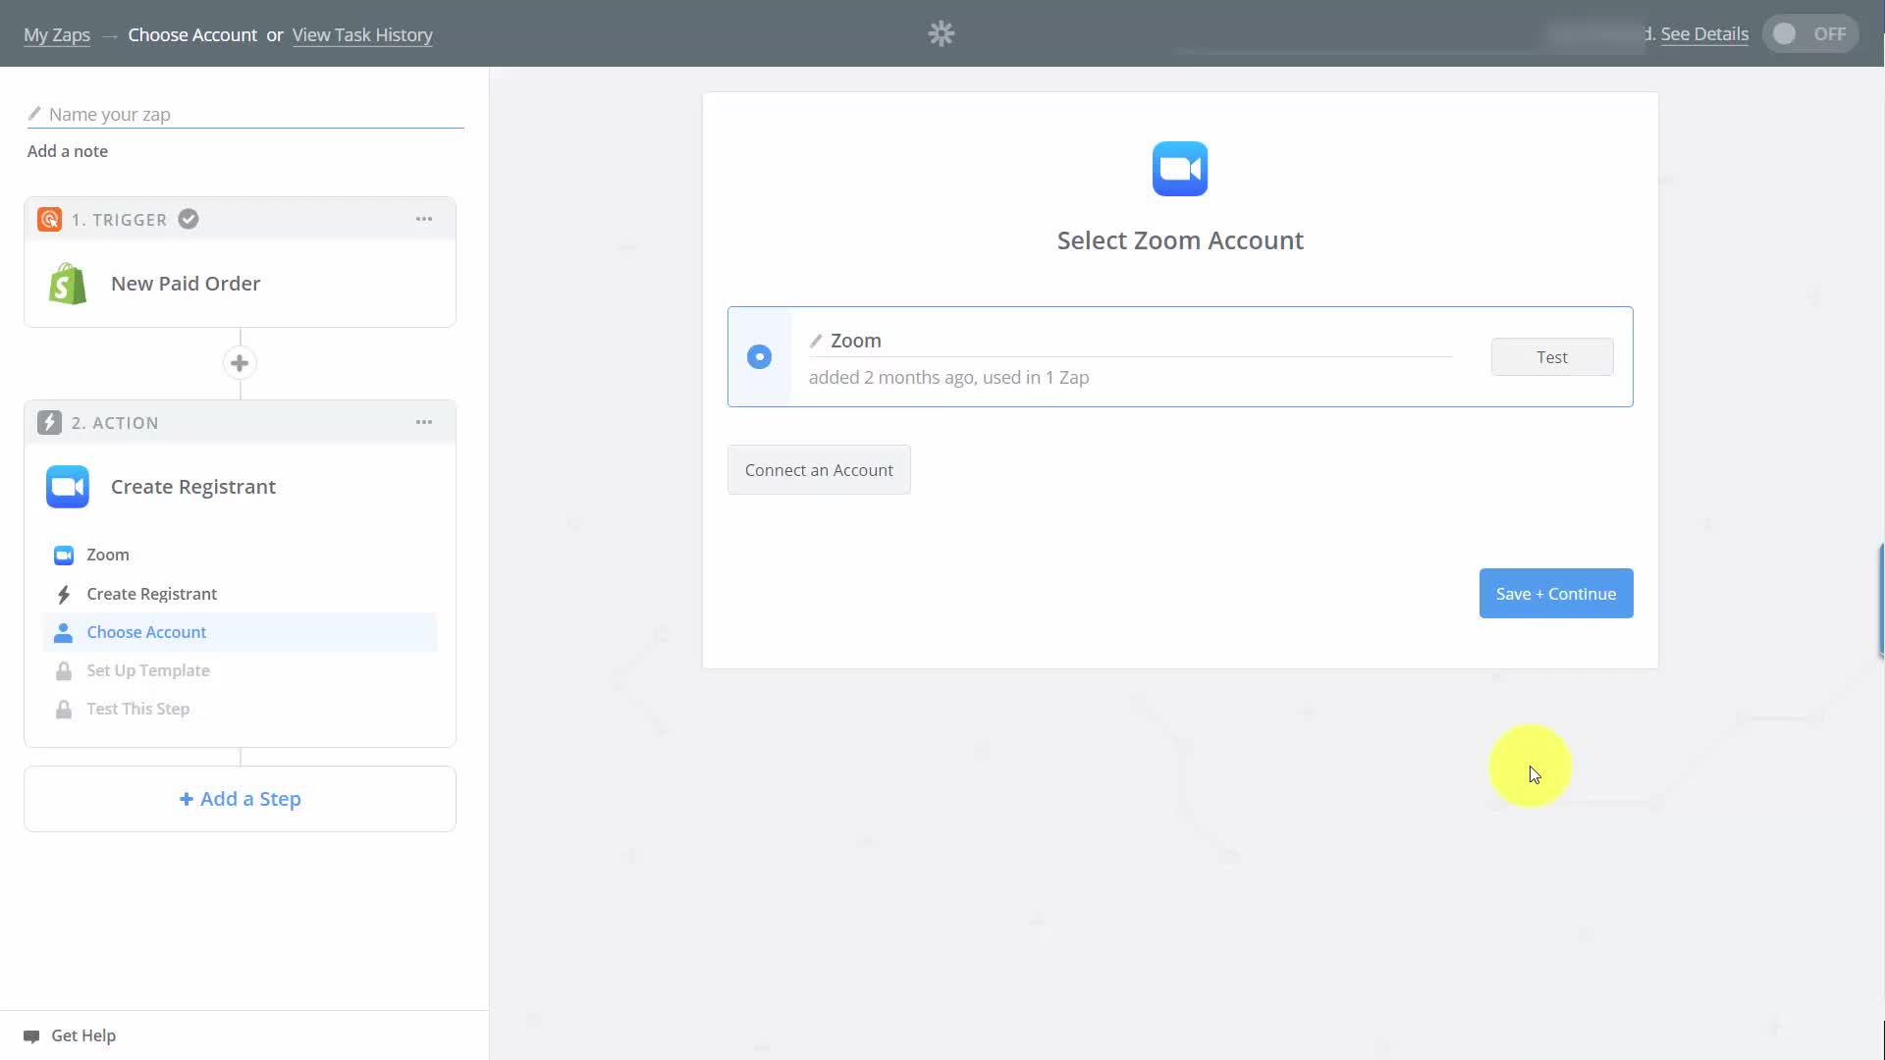
Task: Click the 'added 2 months ago, used in 1 Zap' text
Action: tap(948, 378)
